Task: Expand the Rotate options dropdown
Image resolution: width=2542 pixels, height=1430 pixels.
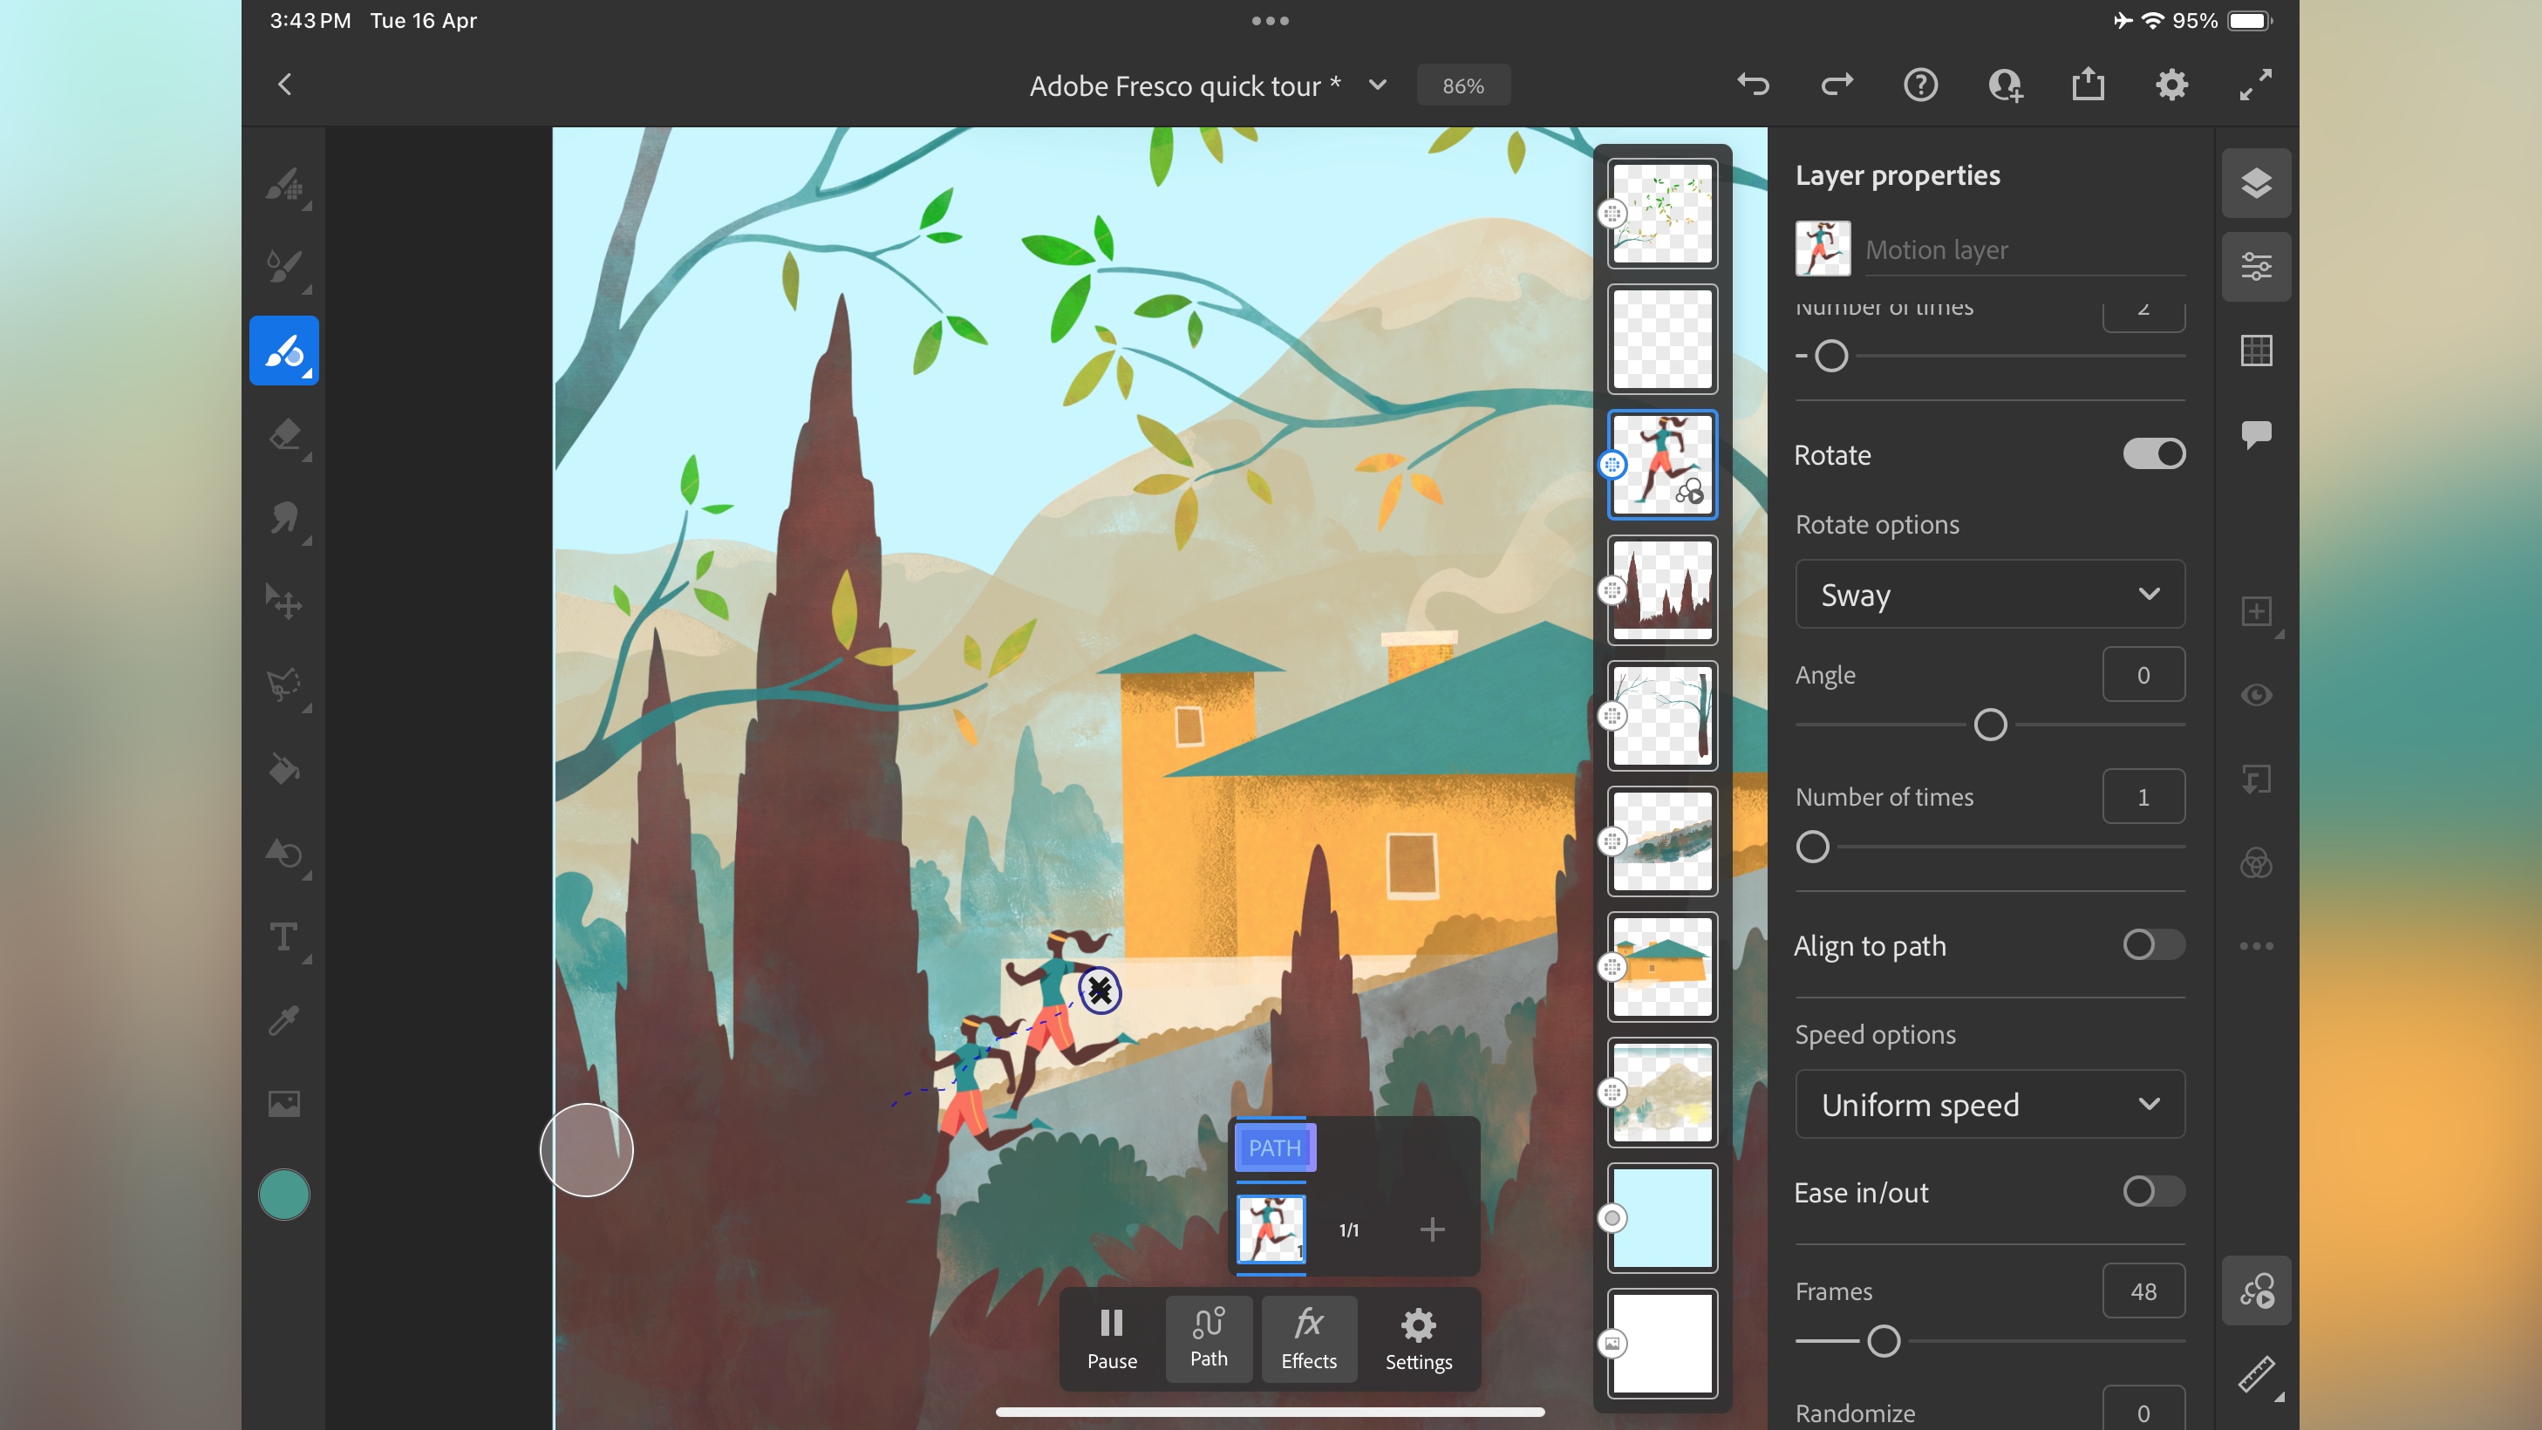Action: click(x=1988, y=594)
